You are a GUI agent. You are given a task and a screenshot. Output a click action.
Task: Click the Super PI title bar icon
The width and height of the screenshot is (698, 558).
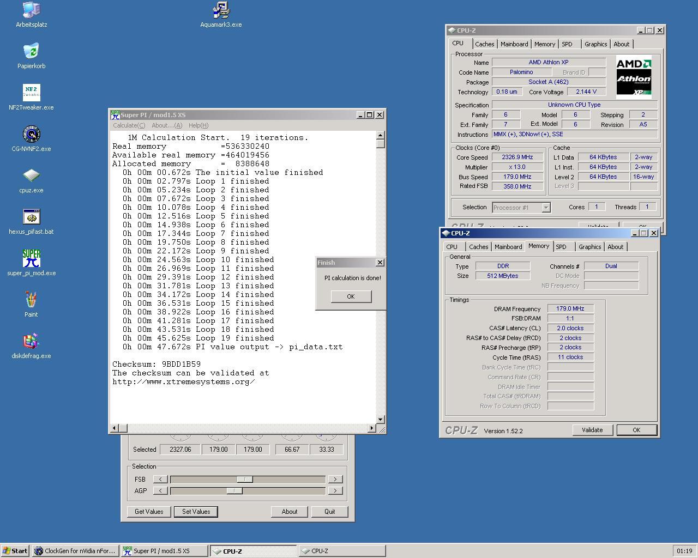(x=115, y=114)
